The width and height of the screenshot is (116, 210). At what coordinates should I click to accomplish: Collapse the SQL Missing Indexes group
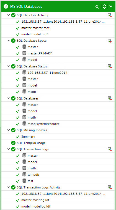pos(9,130)
